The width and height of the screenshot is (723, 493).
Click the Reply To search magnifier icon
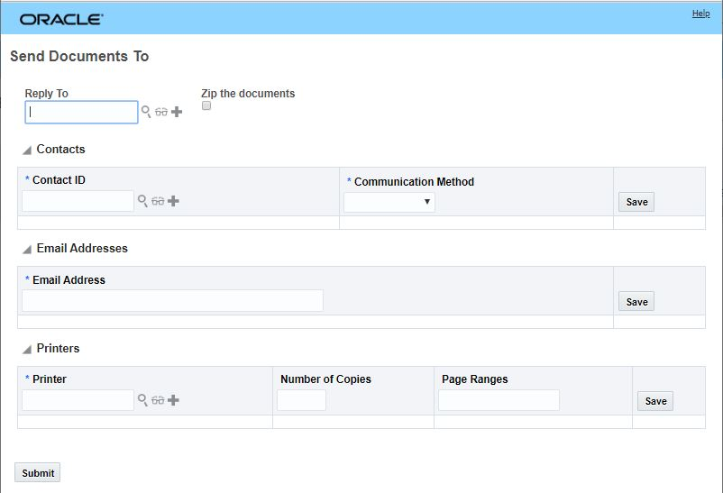pos(146,112)
